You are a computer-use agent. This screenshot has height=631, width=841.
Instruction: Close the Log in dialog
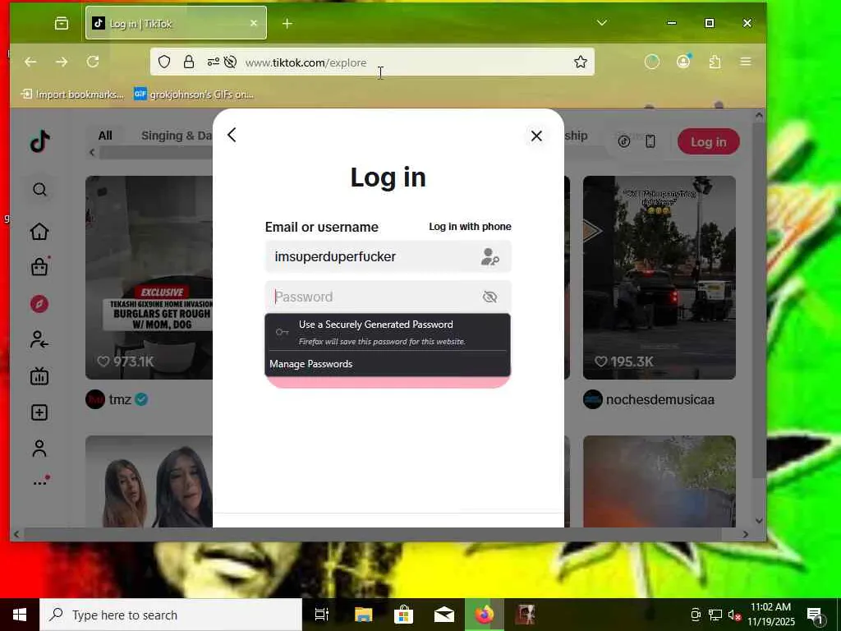click(536, 136)
